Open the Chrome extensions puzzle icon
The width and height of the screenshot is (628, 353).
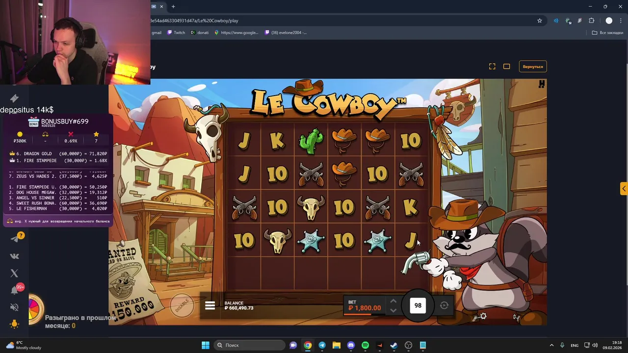pos(592,21)
